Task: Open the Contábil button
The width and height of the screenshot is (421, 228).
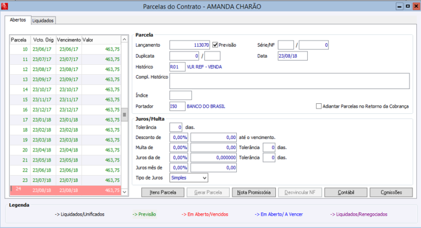Action: pyautogui.click(x=346, y=192)
